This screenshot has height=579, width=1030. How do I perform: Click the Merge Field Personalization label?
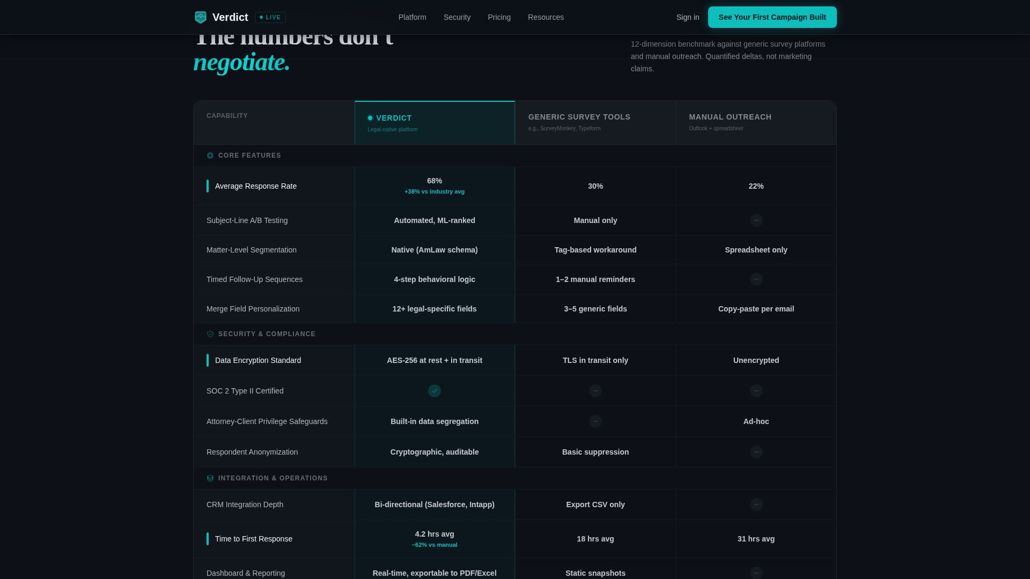click(x=253, y=309)
